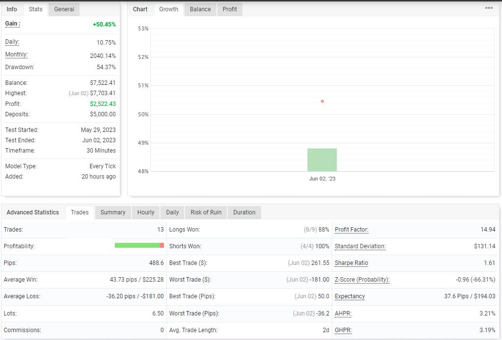Click the 54.37% drawdown value
Image resolution: width=502 pixels, height=340 pixels.
(x=106, y=67)
